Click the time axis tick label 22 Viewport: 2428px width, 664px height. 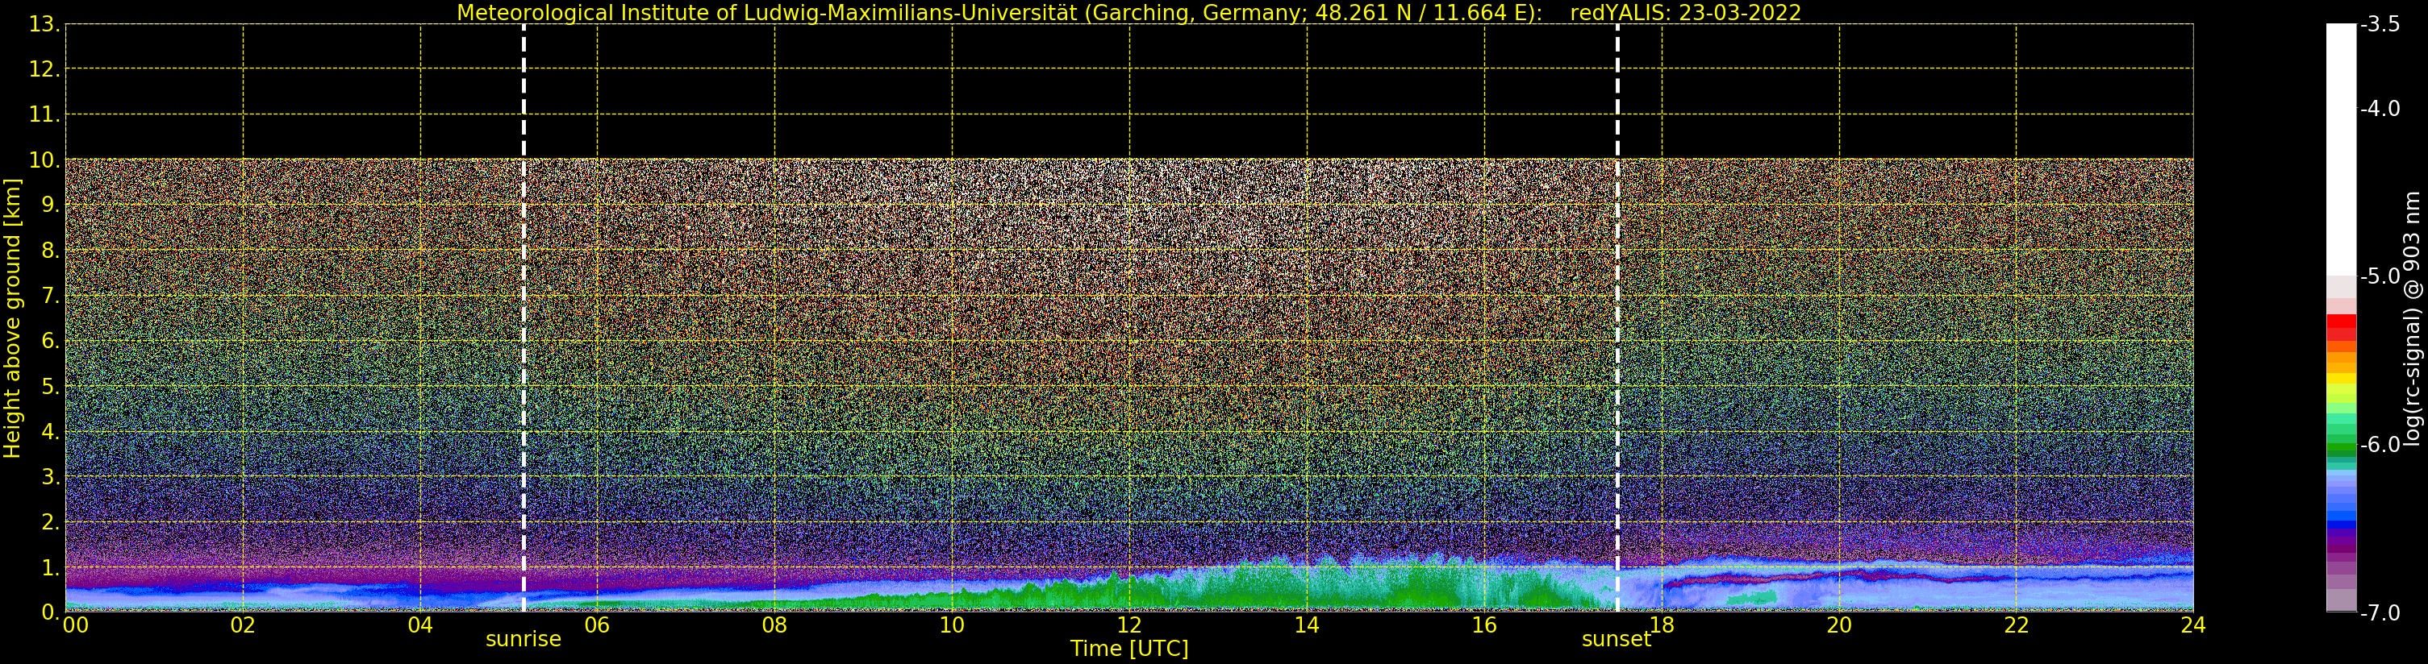tap(2016, 625)
